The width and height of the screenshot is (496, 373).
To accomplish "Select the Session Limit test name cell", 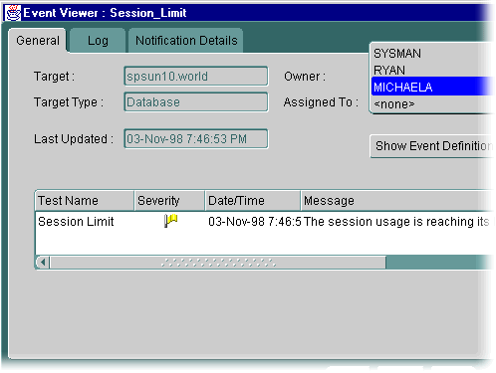I will tap(76, 222).
